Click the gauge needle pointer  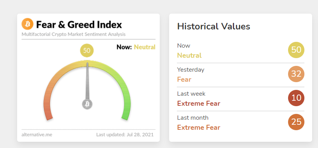pyautogui.click(x=87, y=82)
